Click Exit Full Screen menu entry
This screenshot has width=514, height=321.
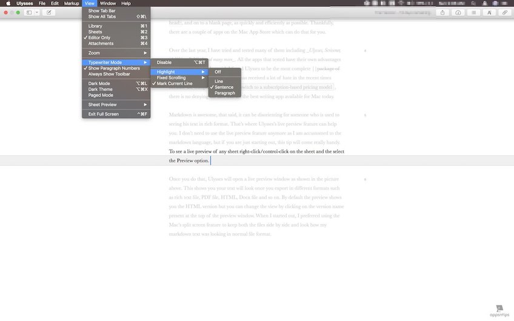[104, 114]
